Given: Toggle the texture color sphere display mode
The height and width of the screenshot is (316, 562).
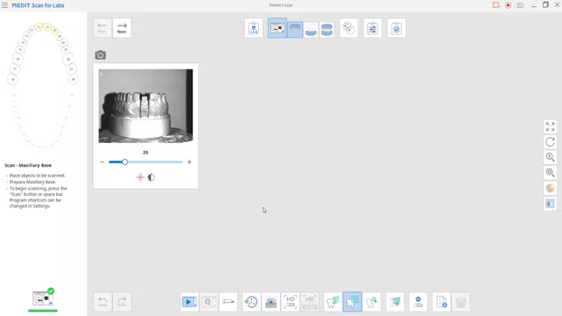Looking at the screenshot, I should click(551, 188).
